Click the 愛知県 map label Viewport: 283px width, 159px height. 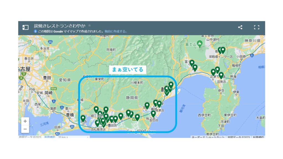coord(65,80)
